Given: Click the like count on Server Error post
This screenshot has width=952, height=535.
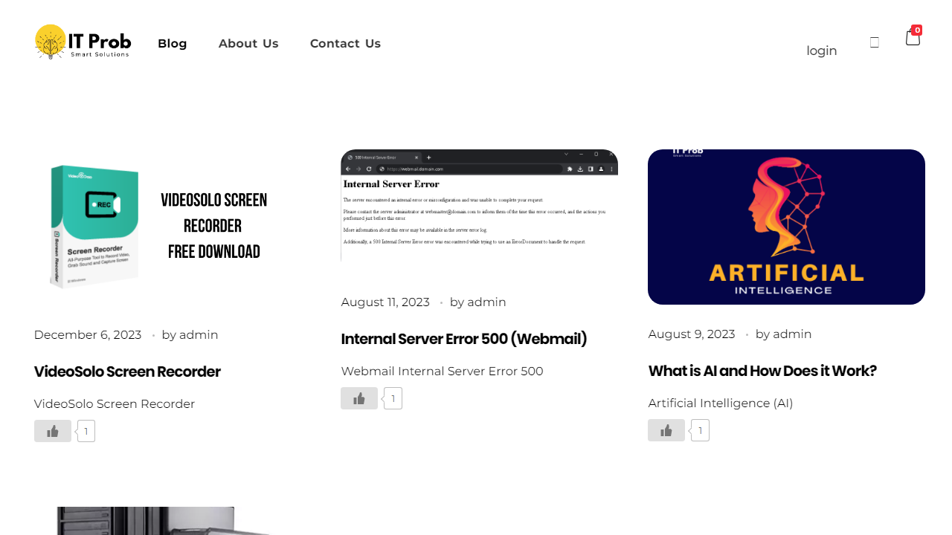Looking at the screenshot, I should coord(393,398).
